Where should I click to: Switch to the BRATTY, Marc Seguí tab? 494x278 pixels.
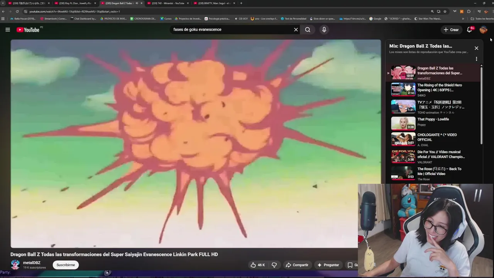(214, 3)
